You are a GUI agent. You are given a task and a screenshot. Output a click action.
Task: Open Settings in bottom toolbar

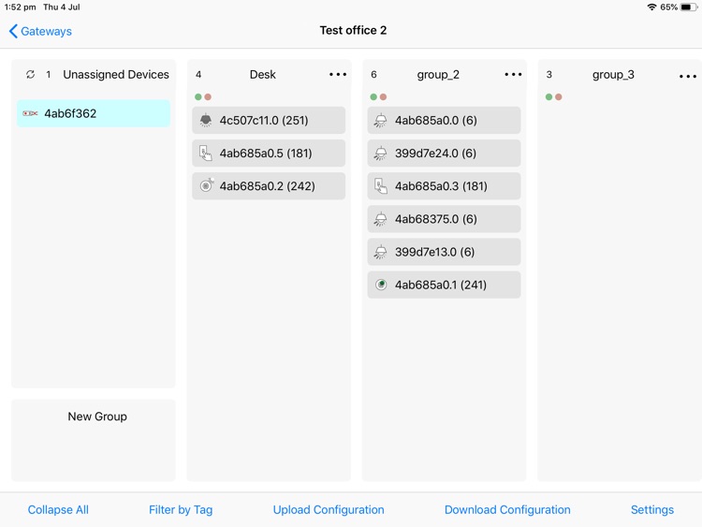point(652,509)
